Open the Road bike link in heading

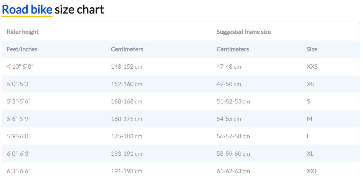tap(27, 10)
